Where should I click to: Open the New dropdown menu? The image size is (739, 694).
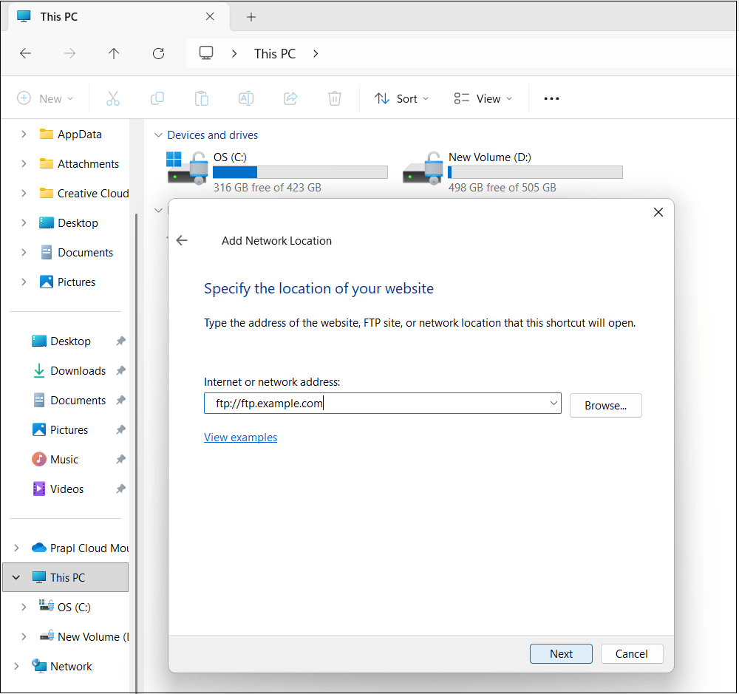tap(45, 98)
